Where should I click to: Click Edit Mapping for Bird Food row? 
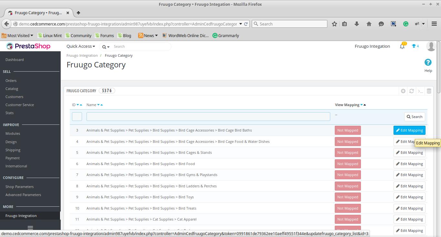point(409,164)
